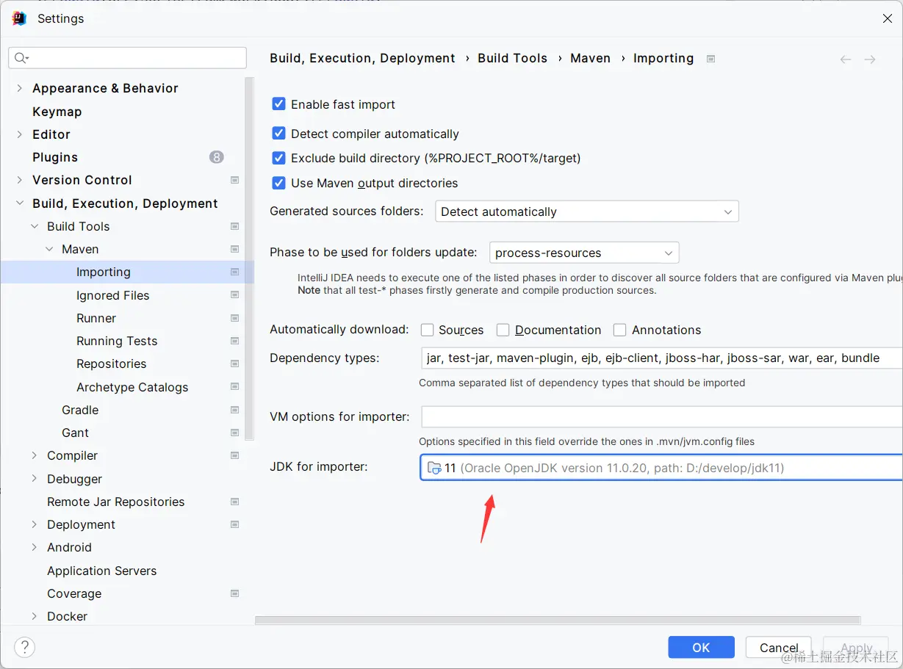Viewport: 903px width, 669px height.
Task: Expand the Debugger node
Action: (34, 479)
